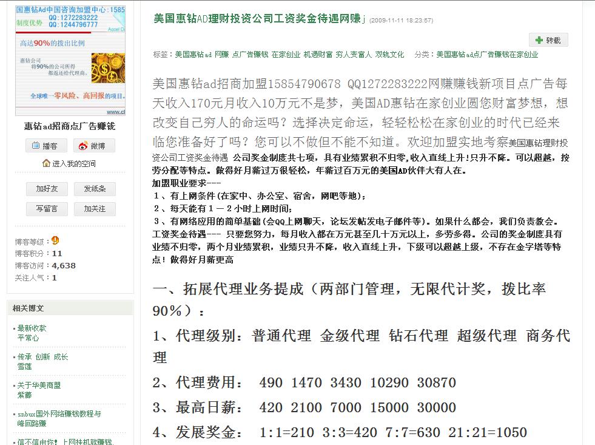Viewport: 595px width, 445px height.
Task: Open the tag 美国惠钻ad
Action: coord(193,55)
